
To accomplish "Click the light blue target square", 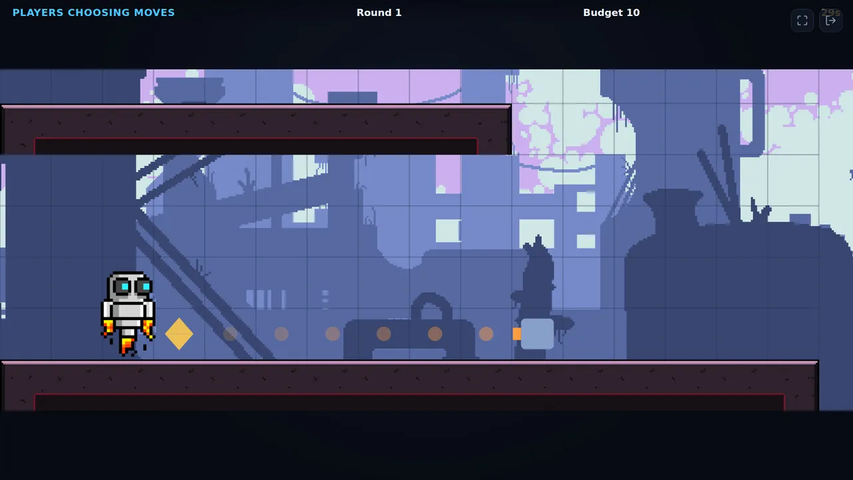I will [537, 334].
